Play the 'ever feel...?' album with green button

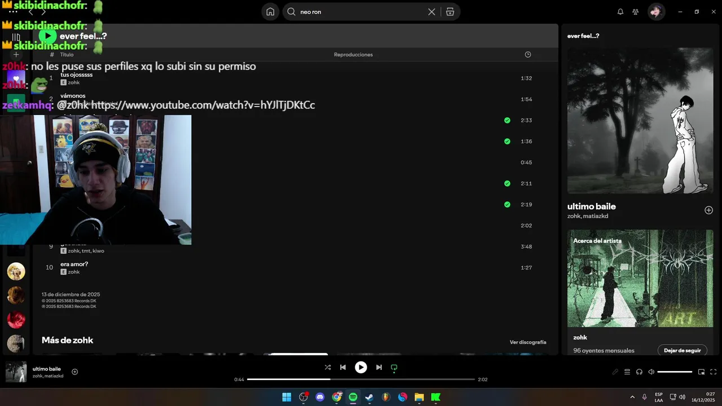(47, 36)
